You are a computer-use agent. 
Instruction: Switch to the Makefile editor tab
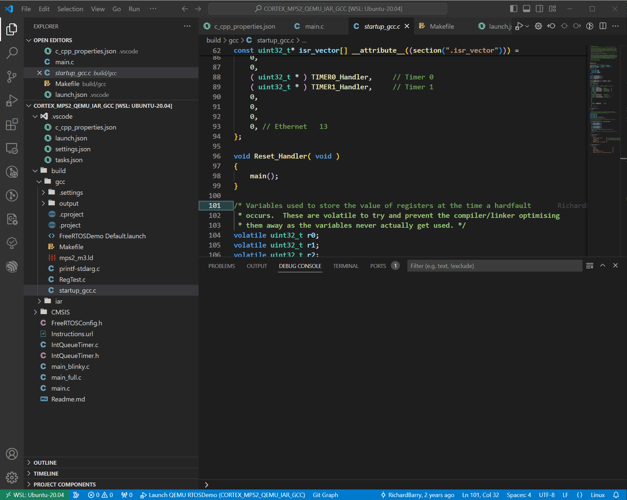[x=441, y=26]
